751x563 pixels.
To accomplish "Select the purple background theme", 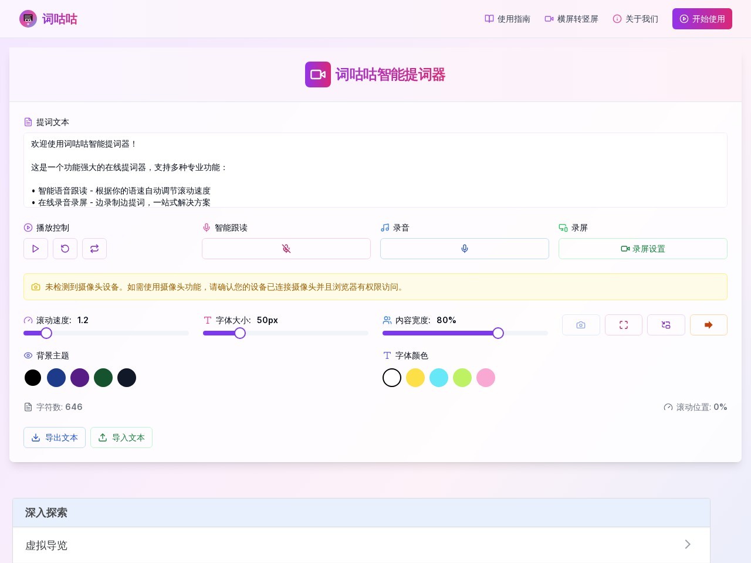I will click(80, 378).
